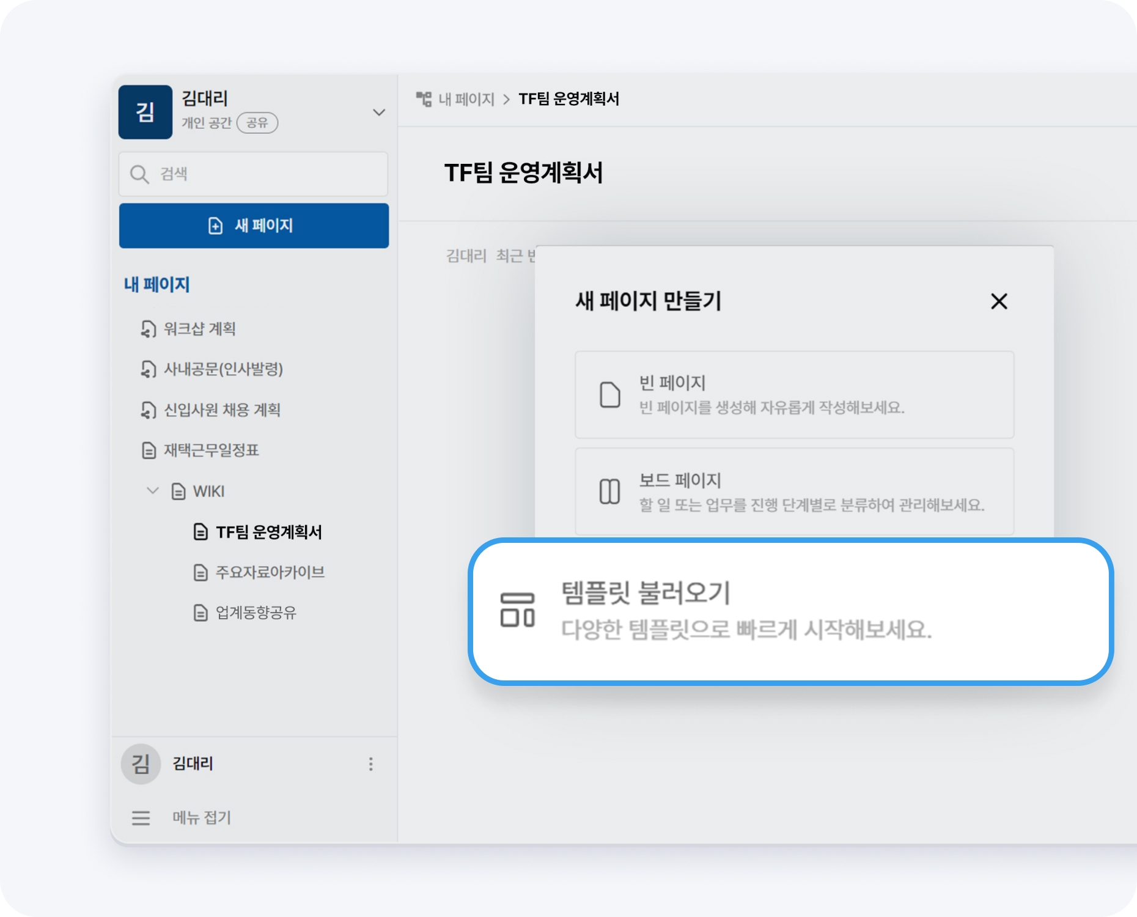The width and height of the screenshot is (1137, 917).
Task: Click 내 페이지 in the breadcrumb
Action: [466, 99]
